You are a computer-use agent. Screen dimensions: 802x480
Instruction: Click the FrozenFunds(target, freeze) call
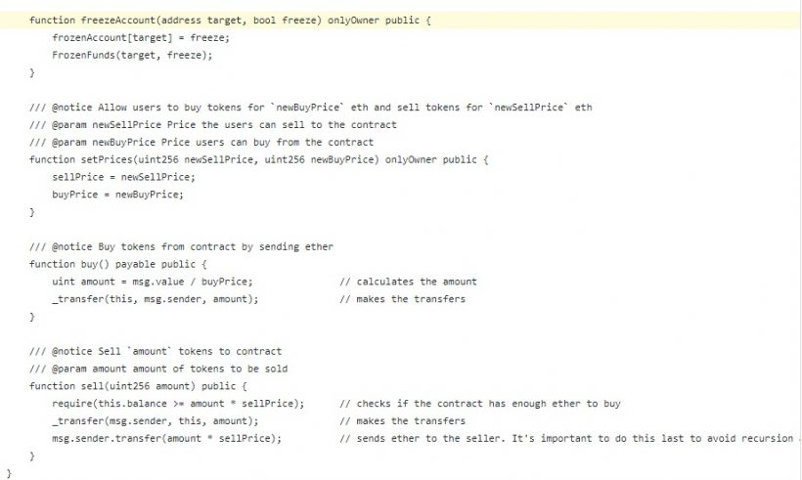132,55
